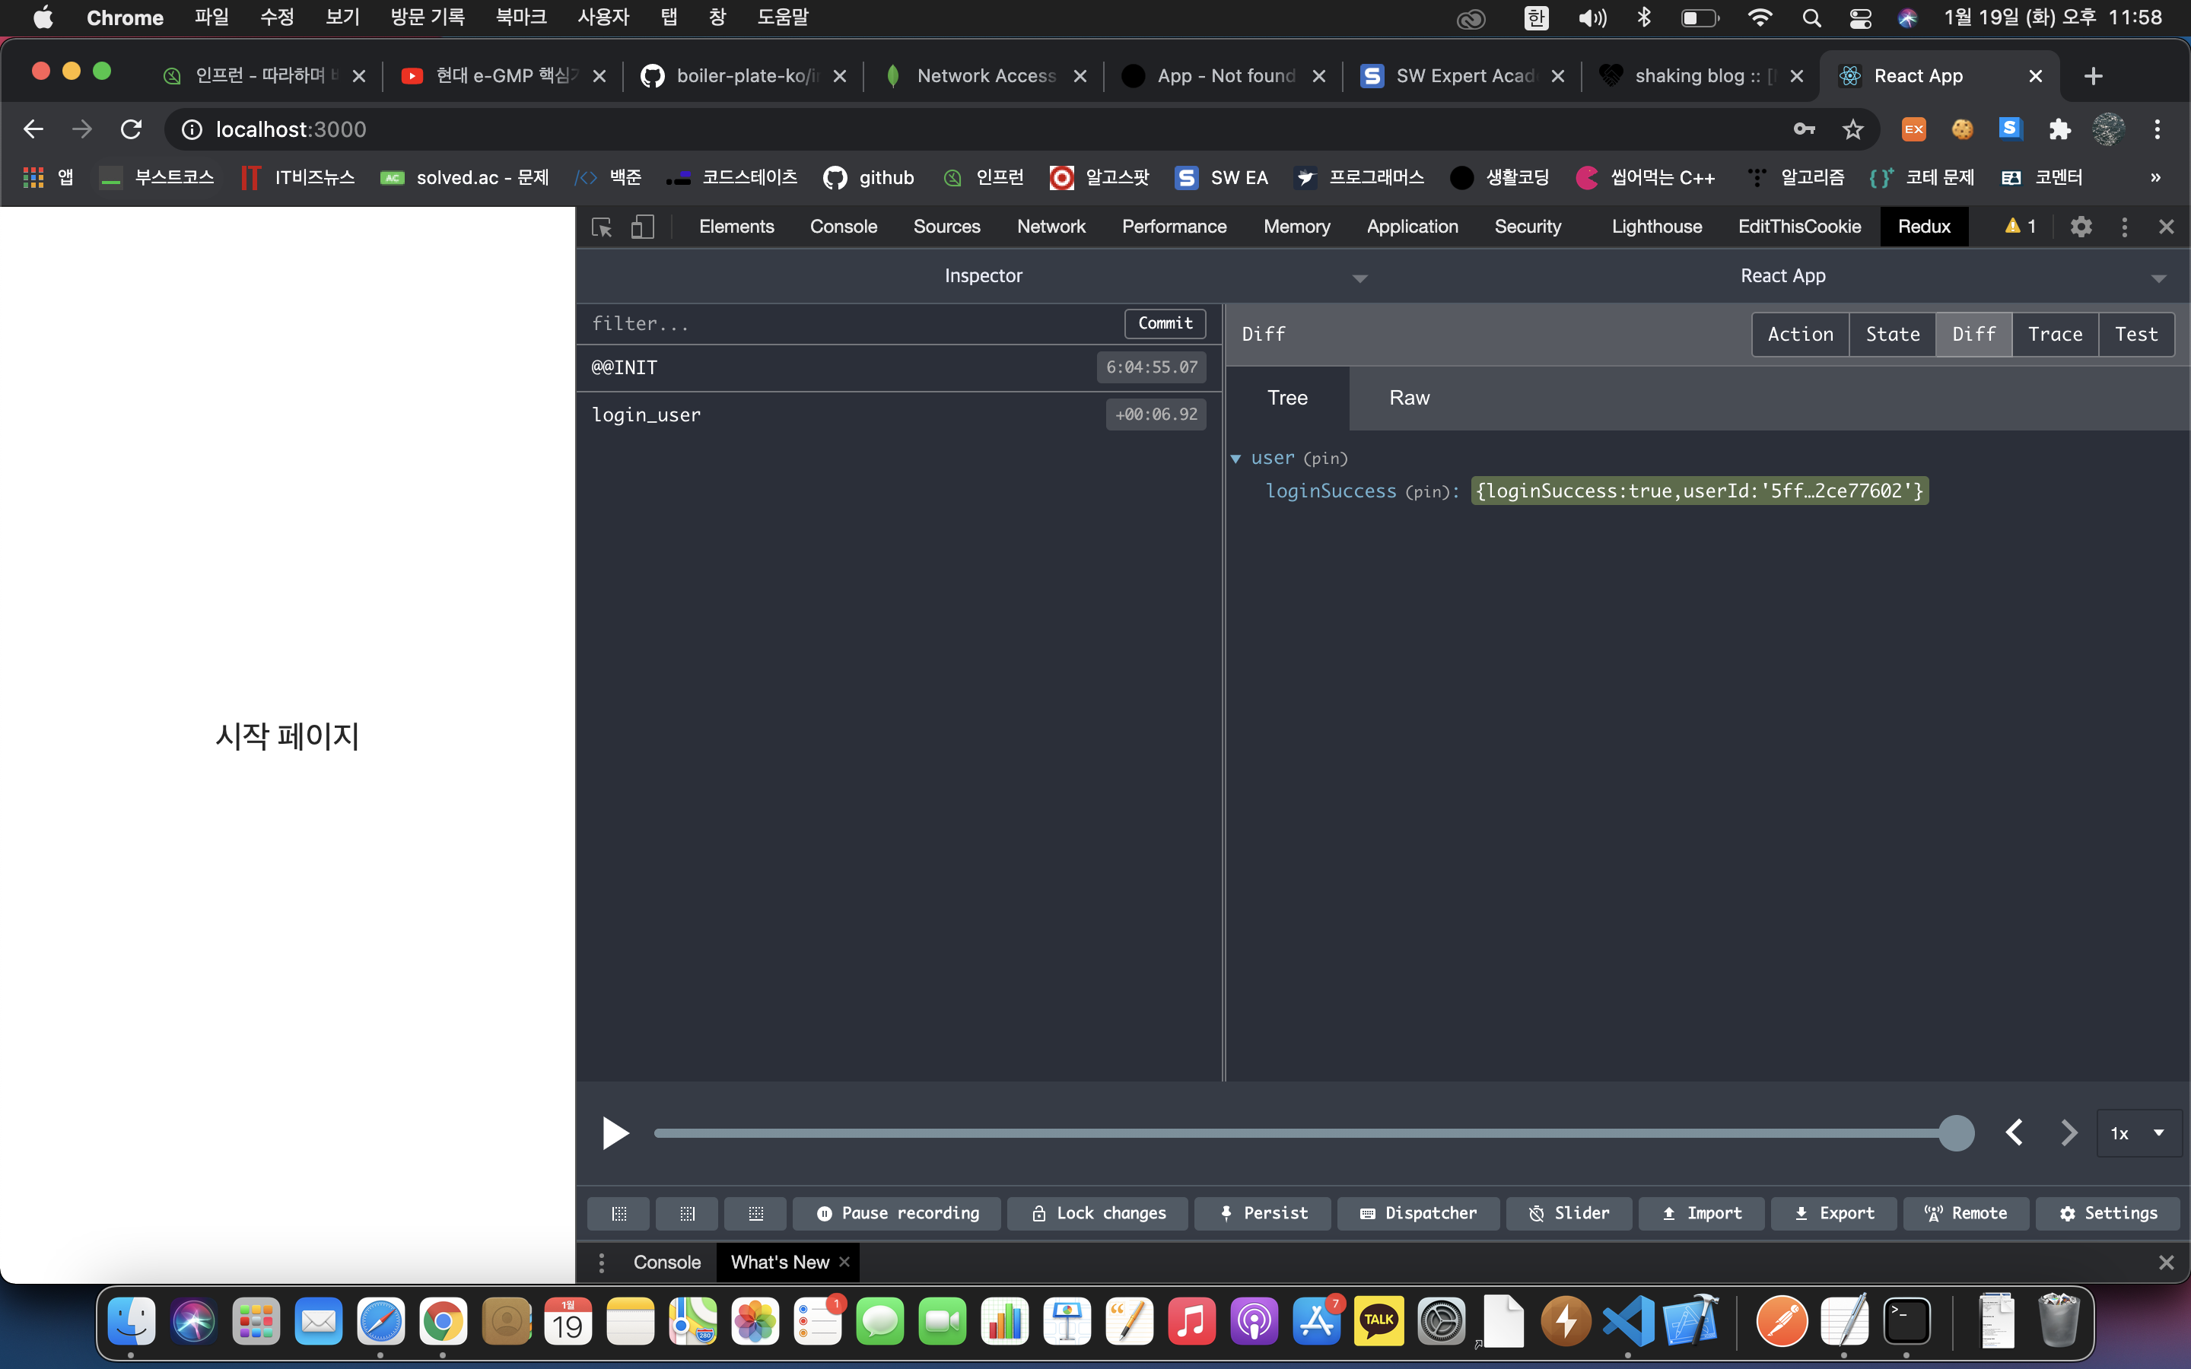Switch to the State tab
Viewport: 2191px width, 1369px height.
tap(1891, 334)
